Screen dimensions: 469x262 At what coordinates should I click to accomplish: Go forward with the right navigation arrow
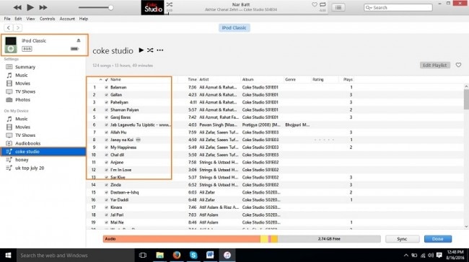click(17, 28)
